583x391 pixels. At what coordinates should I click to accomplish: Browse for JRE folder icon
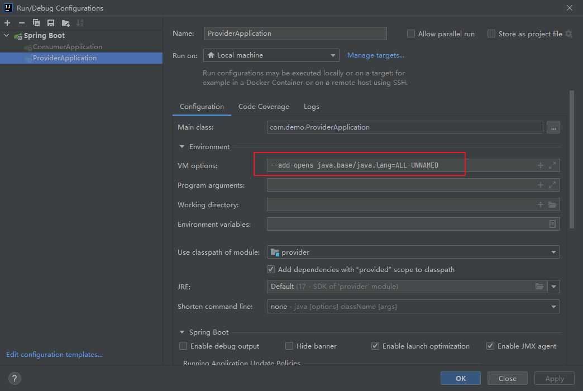coord(539,287)
